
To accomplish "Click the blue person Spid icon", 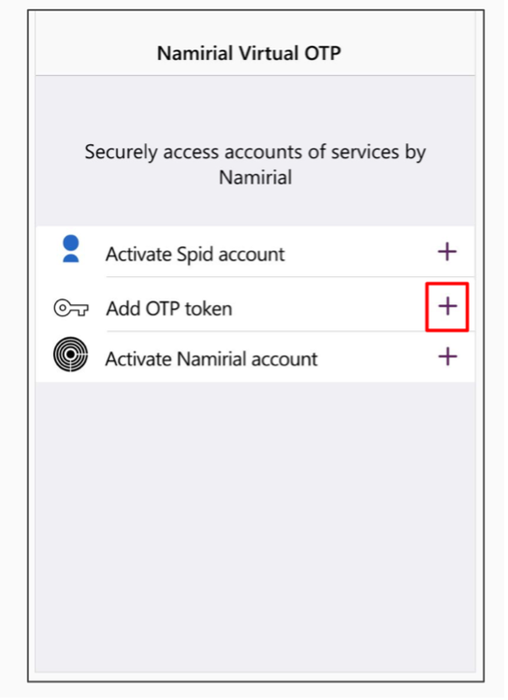I will (71, 249).
